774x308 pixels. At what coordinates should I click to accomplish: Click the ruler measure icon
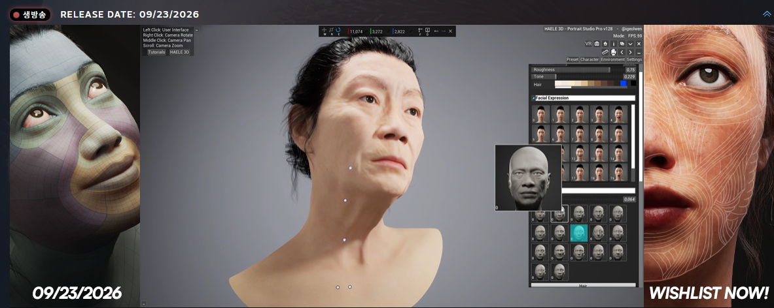pyautogui.click(x=605, y=52)
